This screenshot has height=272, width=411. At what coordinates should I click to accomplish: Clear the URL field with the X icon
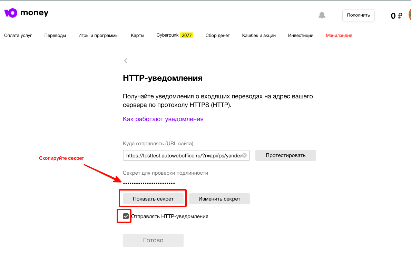pyautogui.click(x=244, y=156)
